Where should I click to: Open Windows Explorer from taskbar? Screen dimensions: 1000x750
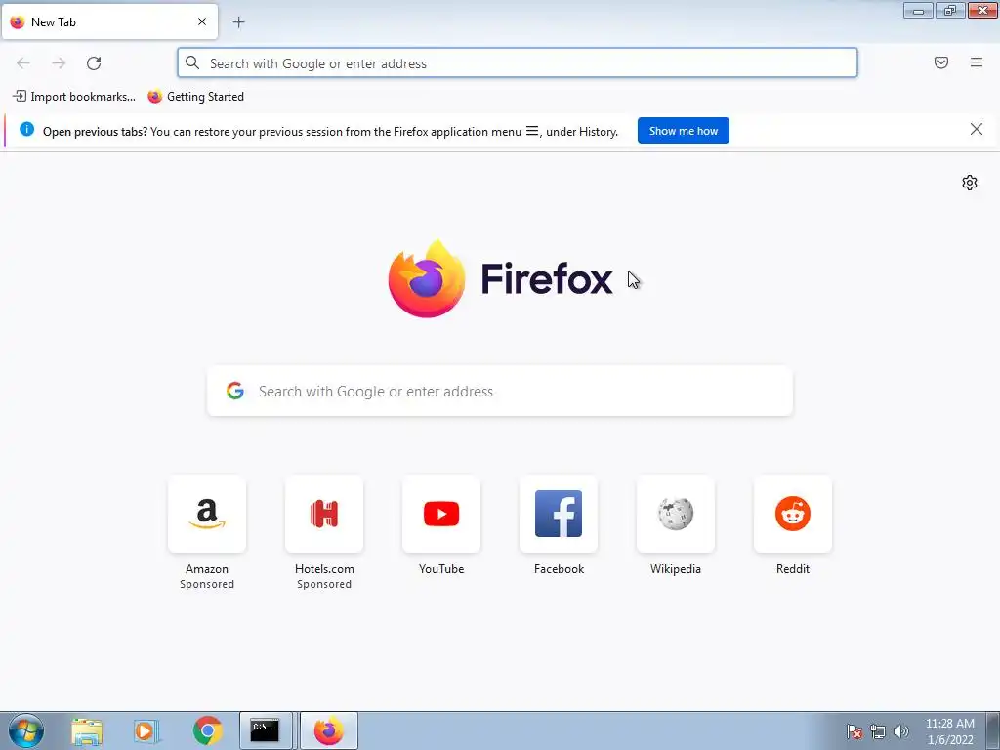coord(87,730)
